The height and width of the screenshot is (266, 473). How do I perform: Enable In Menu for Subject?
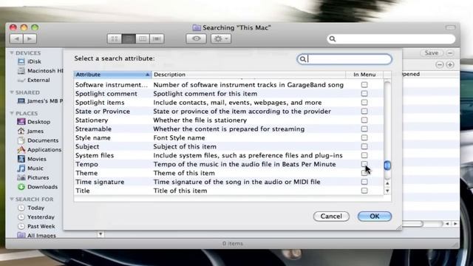point(364,146)
